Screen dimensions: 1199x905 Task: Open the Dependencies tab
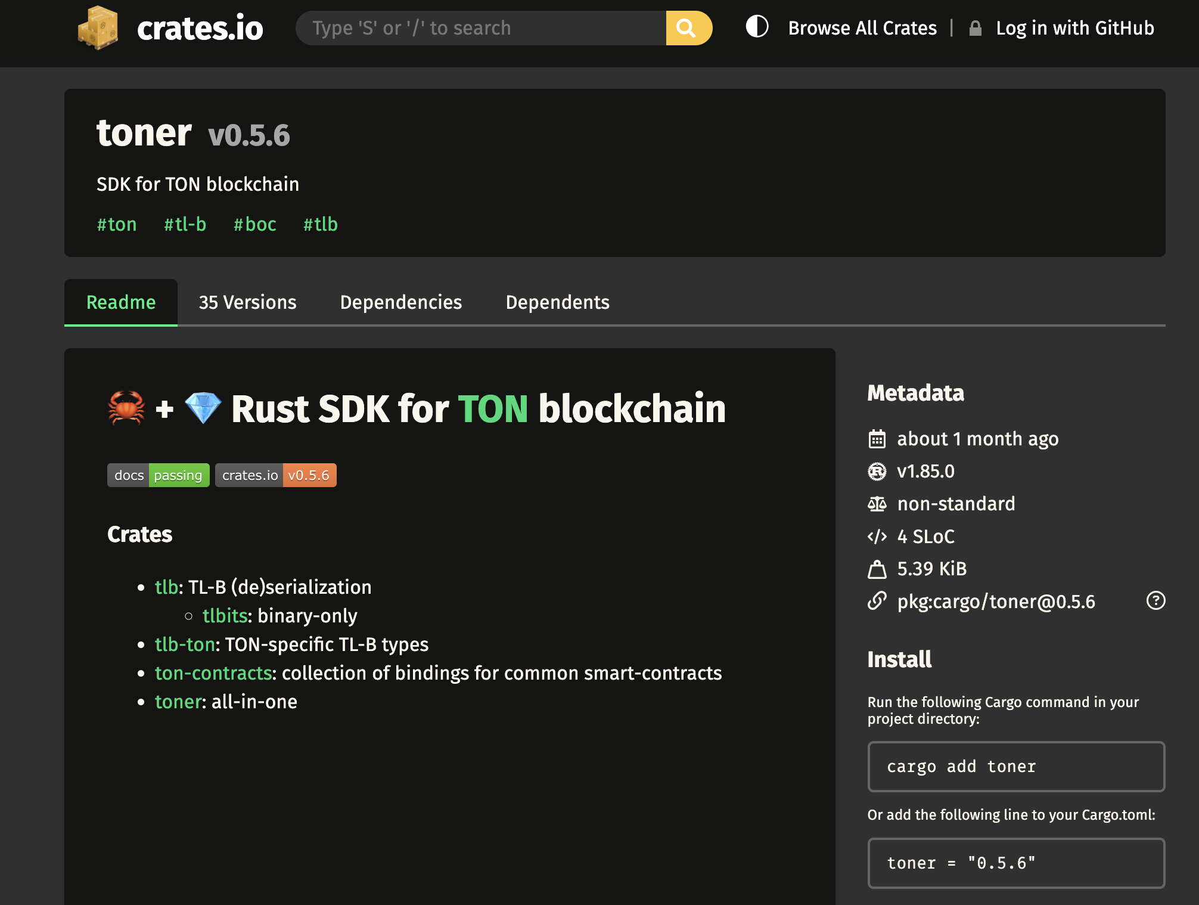400,302
